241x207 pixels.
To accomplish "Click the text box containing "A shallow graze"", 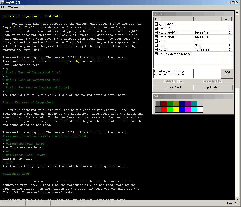I will pyautogui.click(x=173, y=73).
